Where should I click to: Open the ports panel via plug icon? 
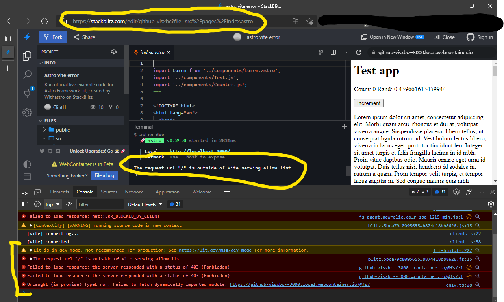27,93
